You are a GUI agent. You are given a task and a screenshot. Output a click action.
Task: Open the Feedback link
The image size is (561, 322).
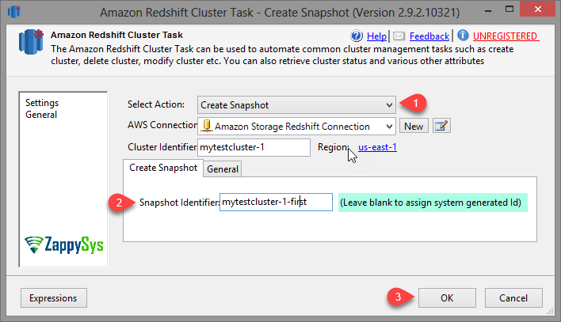pos(429,36)
